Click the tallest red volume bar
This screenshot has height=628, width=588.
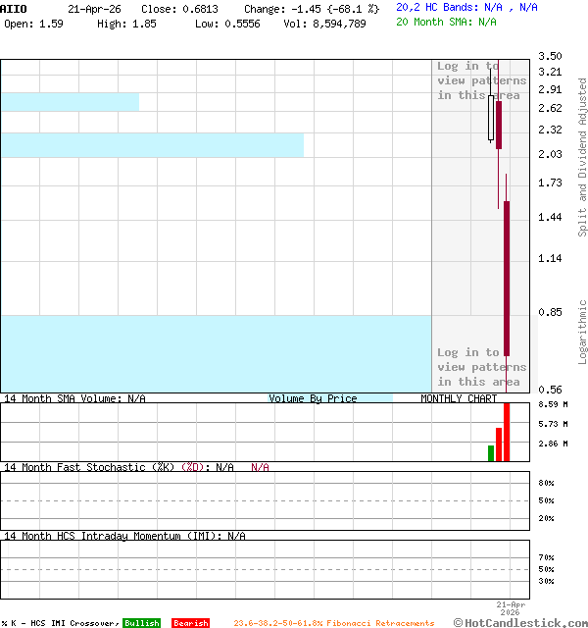coord(507,432)
